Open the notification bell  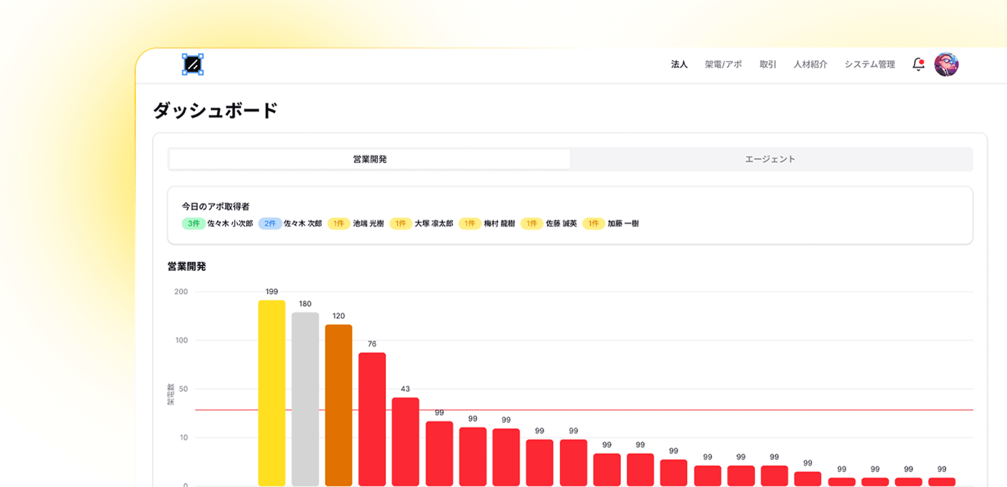[918, 64]
